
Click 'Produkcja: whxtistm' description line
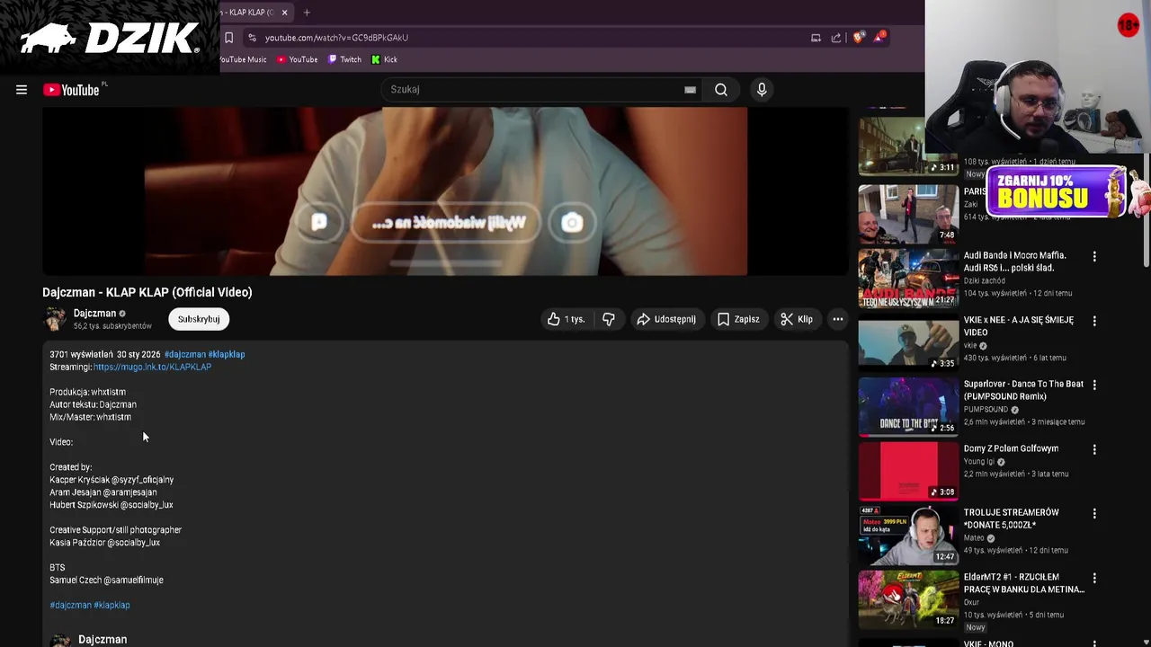point(87,392)
